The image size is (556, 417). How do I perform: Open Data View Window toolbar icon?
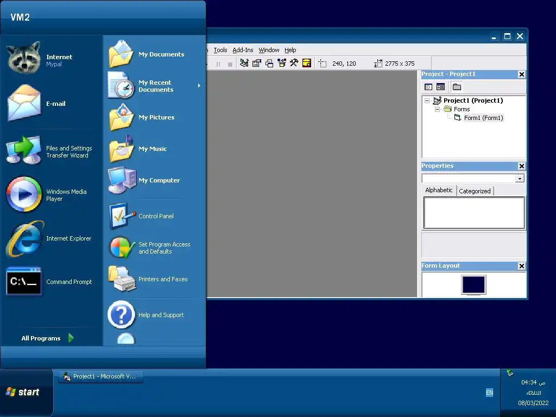(x=306, y=63)
